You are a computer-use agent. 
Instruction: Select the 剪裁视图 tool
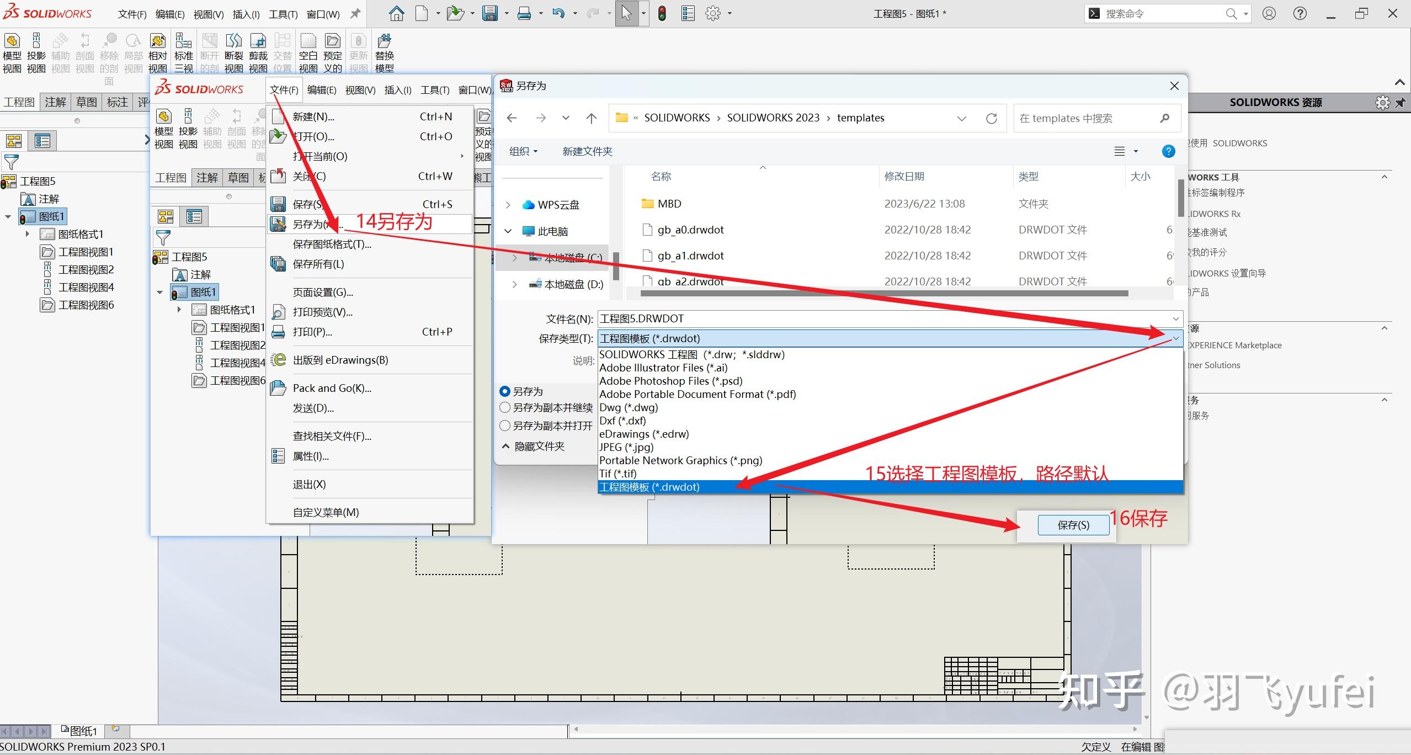[x=258, y=52]
